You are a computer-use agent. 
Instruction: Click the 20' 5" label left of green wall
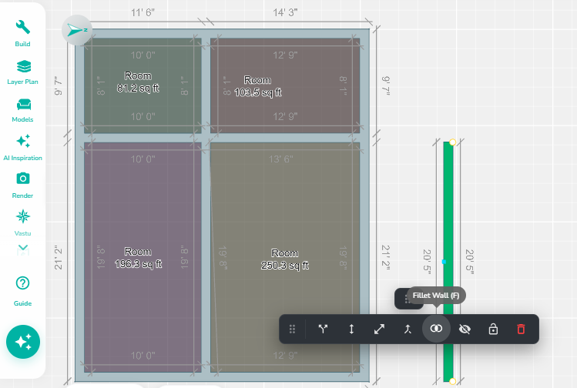point(427,262)
